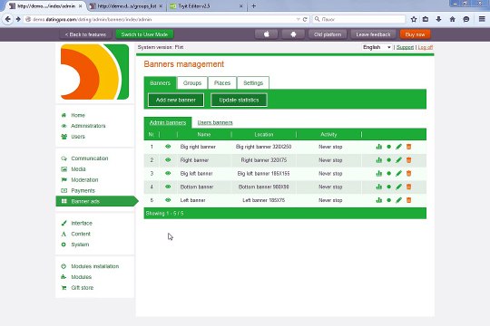Click the Log off link
This screenshot has width=490, height=326.
[426, 47]
